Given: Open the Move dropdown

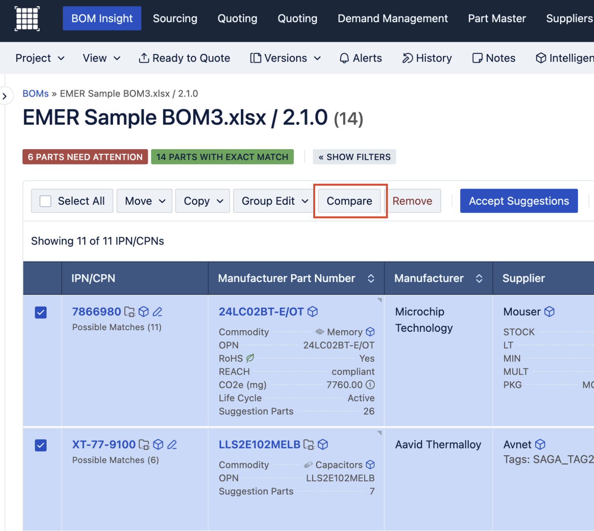Looking at the screenshot, I should [145, 201].
